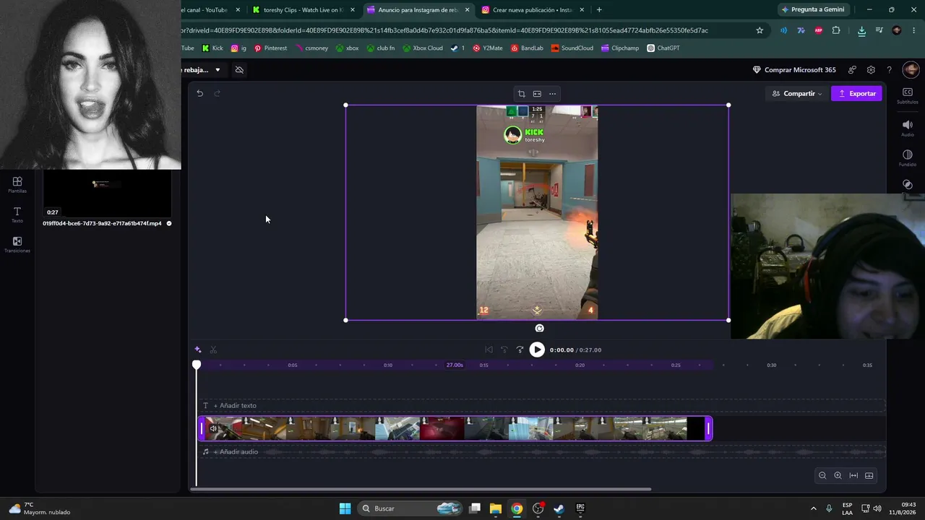Viewport: 925px width, 520px height.
Task: Open Transiciones in the sidebar
Action: [x=17, y=244]
